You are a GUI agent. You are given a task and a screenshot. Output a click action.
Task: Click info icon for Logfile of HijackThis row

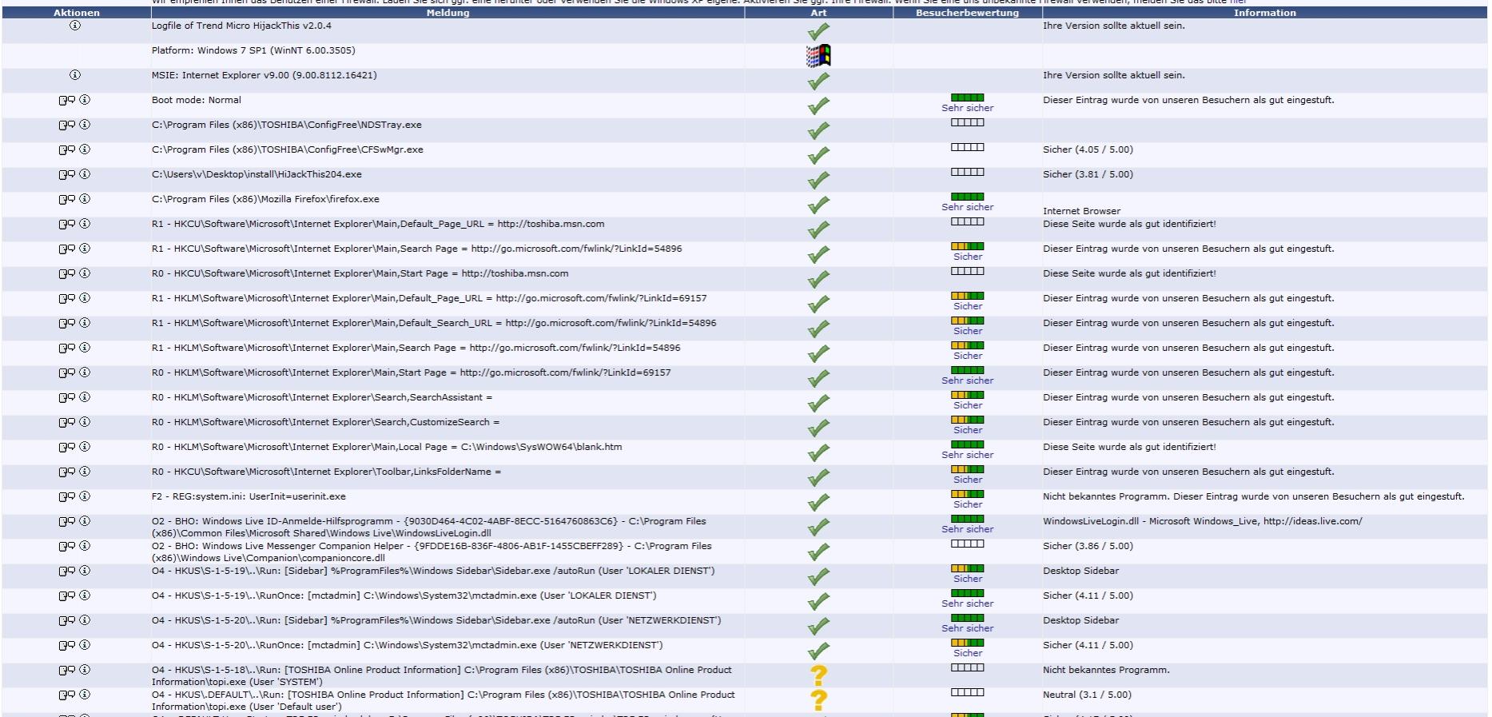(75, 26)
